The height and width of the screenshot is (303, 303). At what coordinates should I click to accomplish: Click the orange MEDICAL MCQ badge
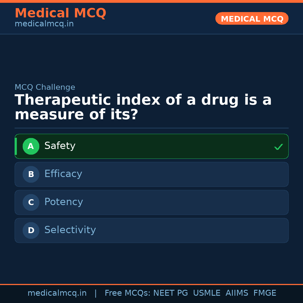pos(252,19)
